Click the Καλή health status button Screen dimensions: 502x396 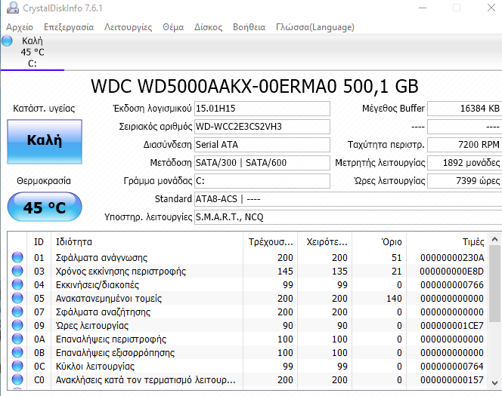pyautogui.click(x=45, y=142)
